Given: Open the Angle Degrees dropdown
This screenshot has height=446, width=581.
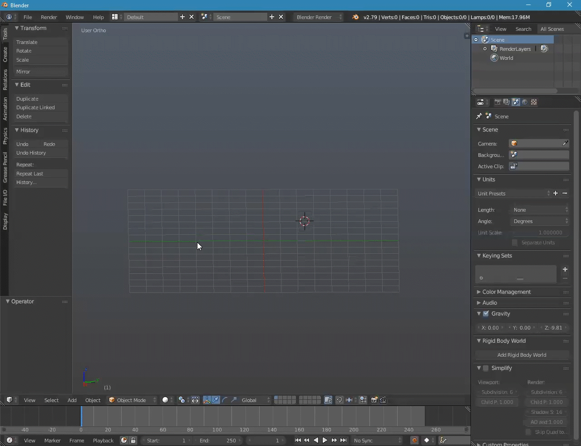Looking at the screenshot, I should 539,221.
